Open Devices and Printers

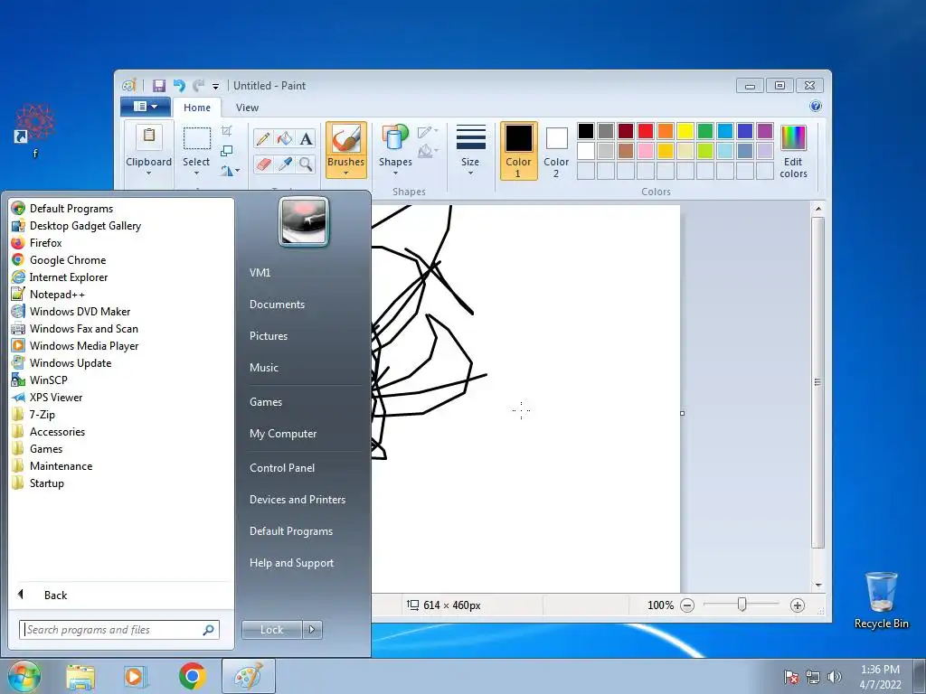(x=297, y=499)
